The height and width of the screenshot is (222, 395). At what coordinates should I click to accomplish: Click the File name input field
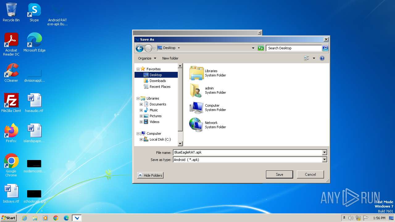point(247,152)
